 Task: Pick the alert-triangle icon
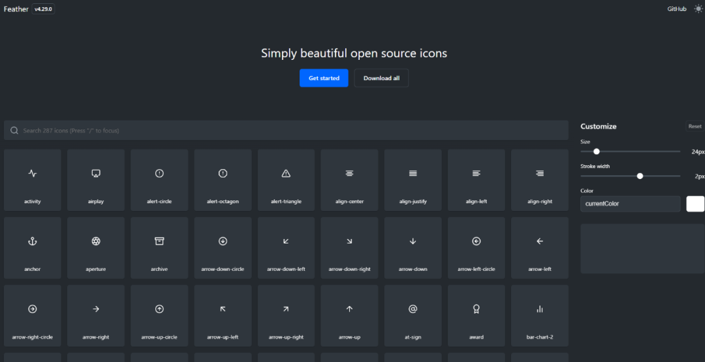pos(286,180)
